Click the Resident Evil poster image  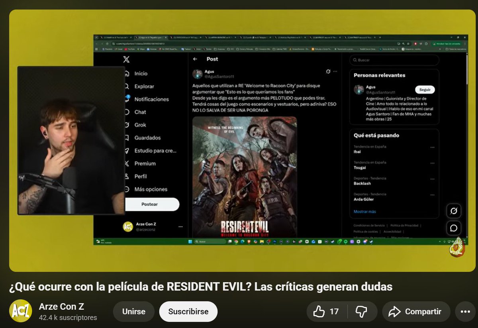coord(245,177)
